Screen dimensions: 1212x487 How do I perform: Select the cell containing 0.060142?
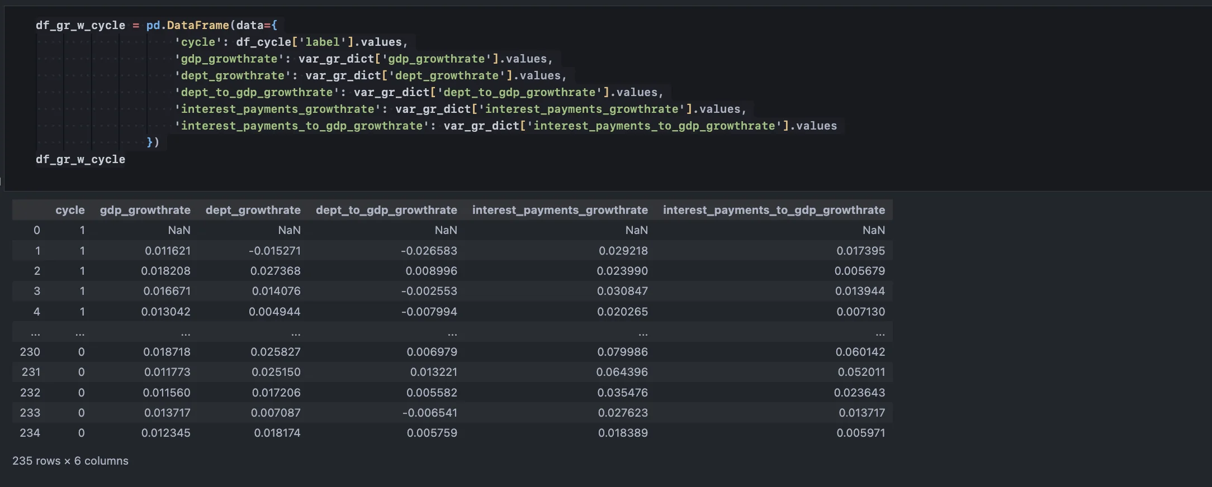[x=860, y=352]
